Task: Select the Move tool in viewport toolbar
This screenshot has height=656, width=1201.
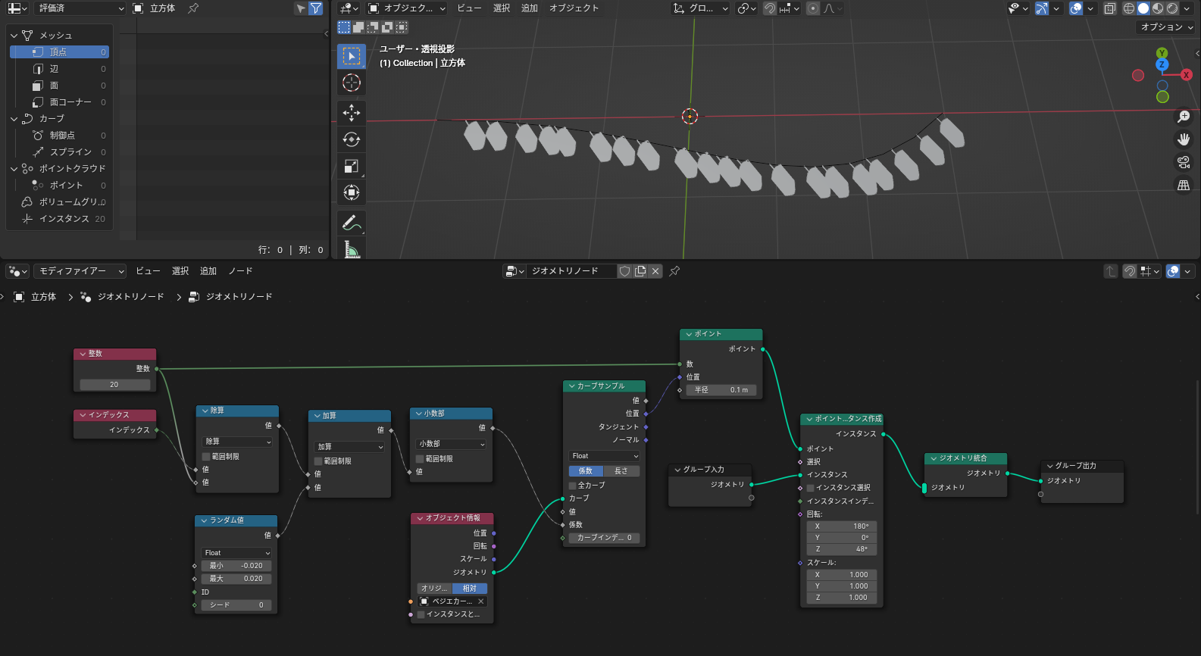Action: [x=351, y=113]
